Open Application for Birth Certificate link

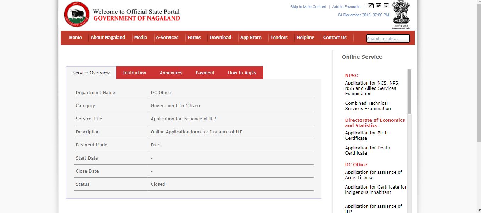366,136
